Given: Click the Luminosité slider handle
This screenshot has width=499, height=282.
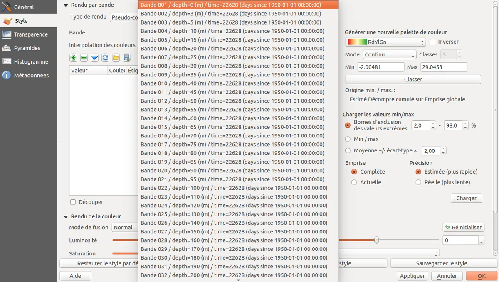Looking at the screenshot, I should coord(376,240).
